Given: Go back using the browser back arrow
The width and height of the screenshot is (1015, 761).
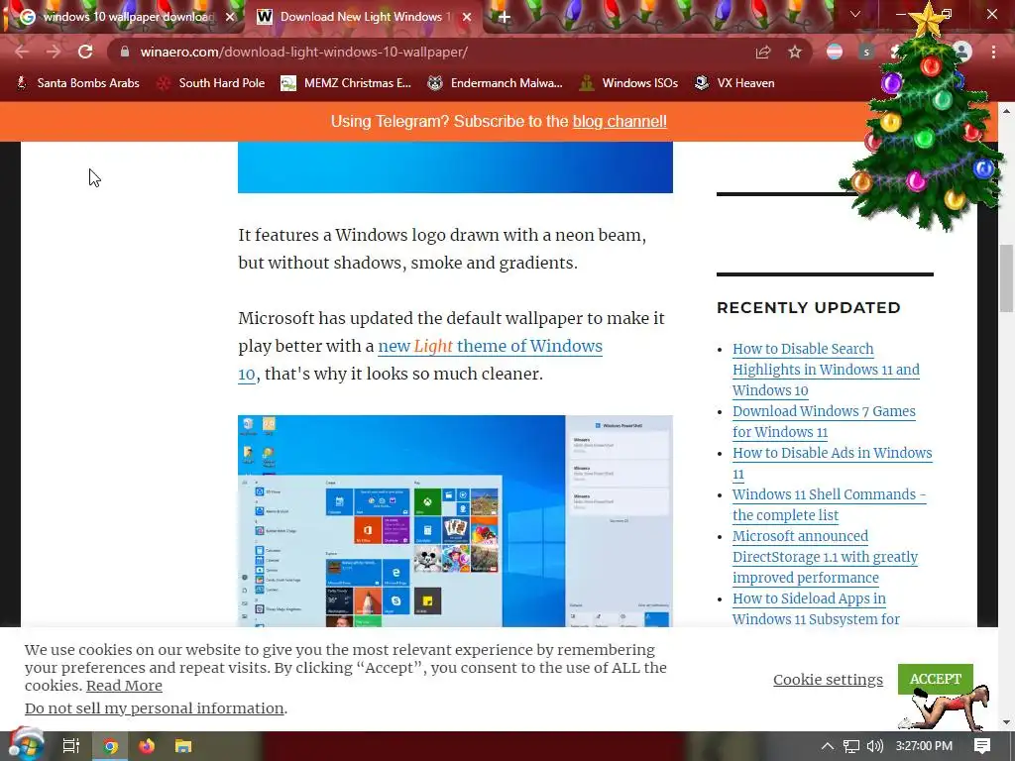Looking at the screenshot, I should click(x=22, y=52).
